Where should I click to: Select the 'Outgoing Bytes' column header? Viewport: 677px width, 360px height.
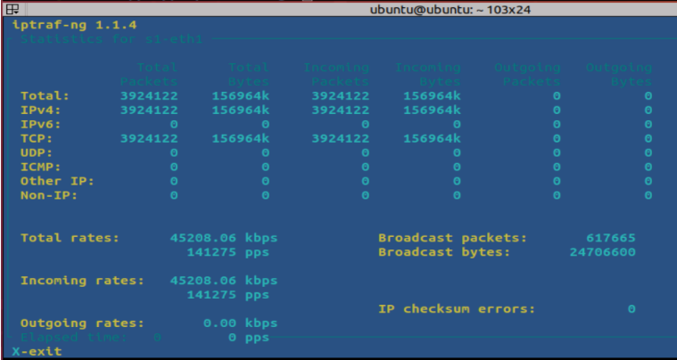619,75
